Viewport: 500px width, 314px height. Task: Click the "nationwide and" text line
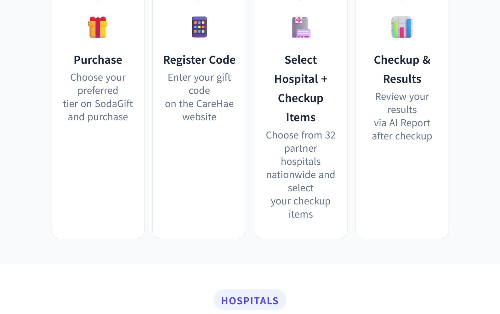[x=301, y=175]
